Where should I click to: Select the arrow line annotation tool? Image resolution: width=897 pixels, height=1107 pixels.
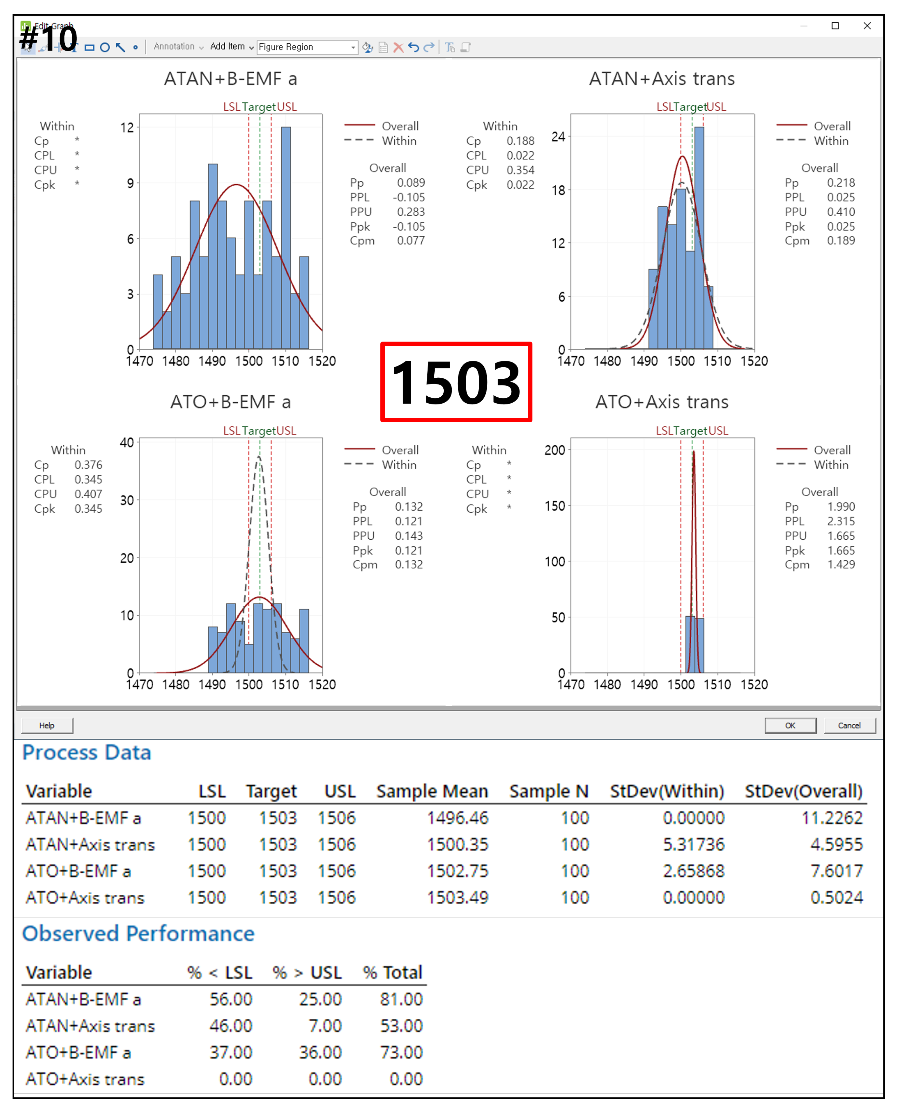point(120,47)
